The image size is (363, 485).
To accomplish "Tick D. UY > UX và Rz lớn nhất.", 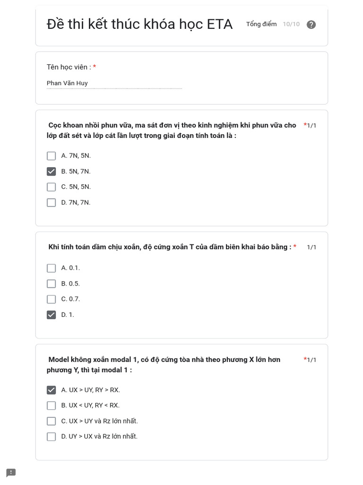I will (x=52, y=437).
